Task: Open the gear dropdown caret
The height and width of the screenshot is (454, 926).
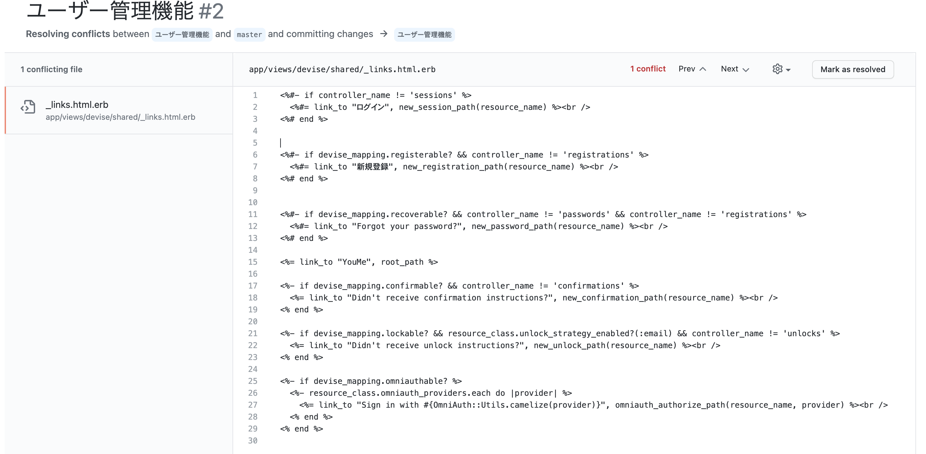Action: (x=788, y=70)
